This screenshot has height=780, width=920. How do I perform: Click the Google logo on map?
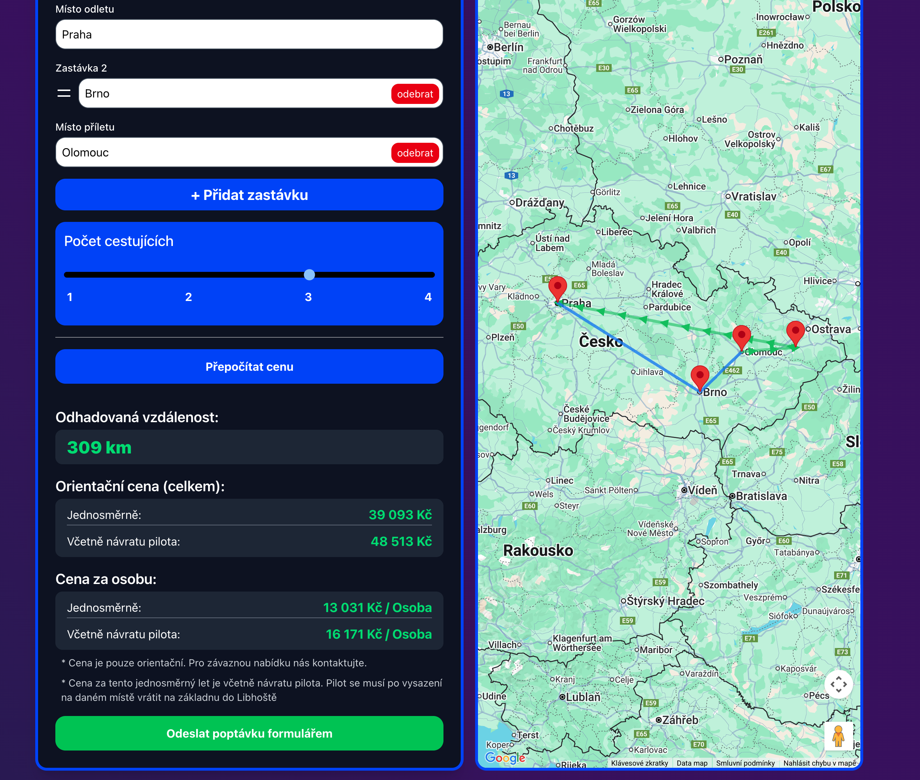tap(505, 758)
